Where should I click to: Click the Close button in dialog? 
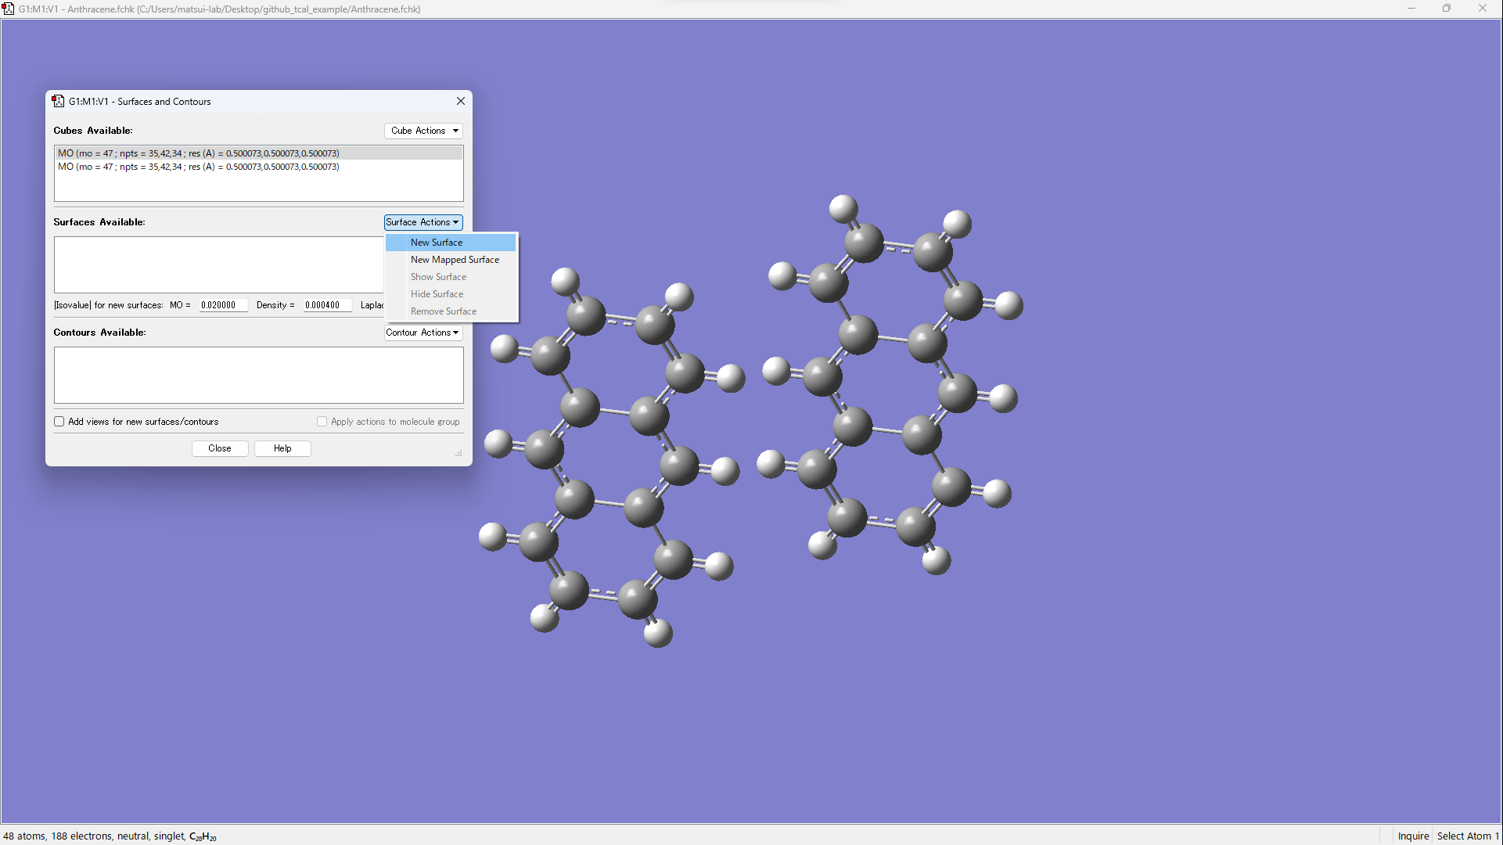click(x=220, y=448)
